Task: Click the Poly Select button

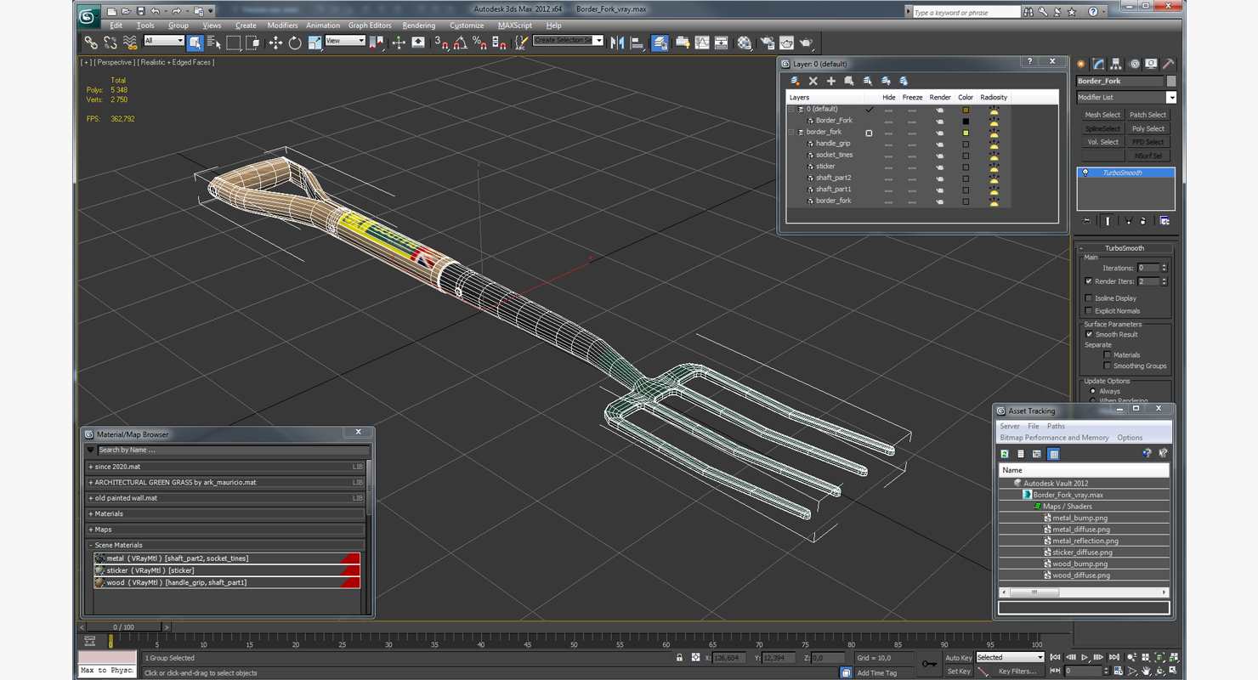Action: pyautogui.click(x=1148, y=128)
